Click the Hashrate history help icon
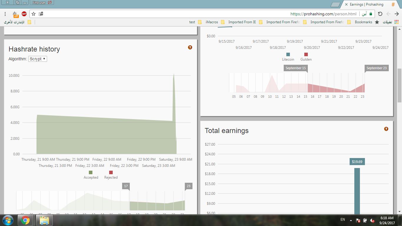402x226 pixels. tap(190, 47)
